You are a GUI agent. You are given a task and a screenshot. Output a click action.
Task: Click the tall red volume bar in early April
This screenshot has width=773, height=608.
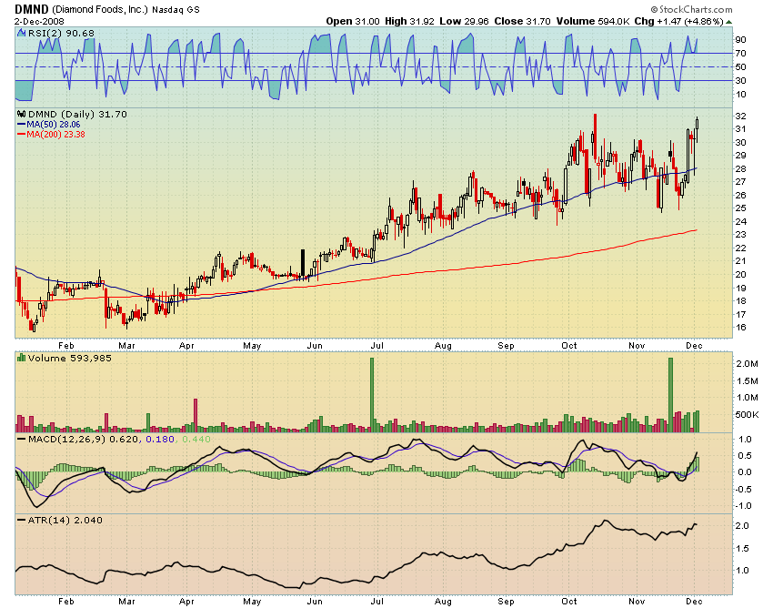tap(196, 416)
